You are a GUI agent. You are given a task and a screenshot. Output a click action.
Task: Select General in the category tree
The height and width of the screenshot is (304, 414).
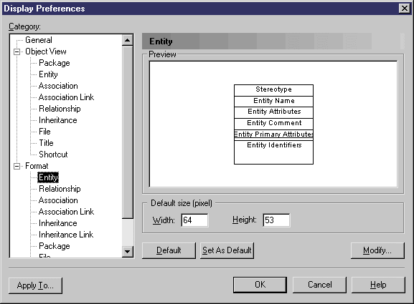(x=39, y=40)
